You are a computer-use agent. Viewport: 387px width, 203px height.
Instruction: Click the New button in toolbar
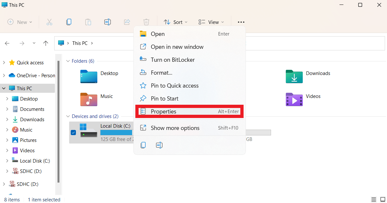(x=20, y=22)
